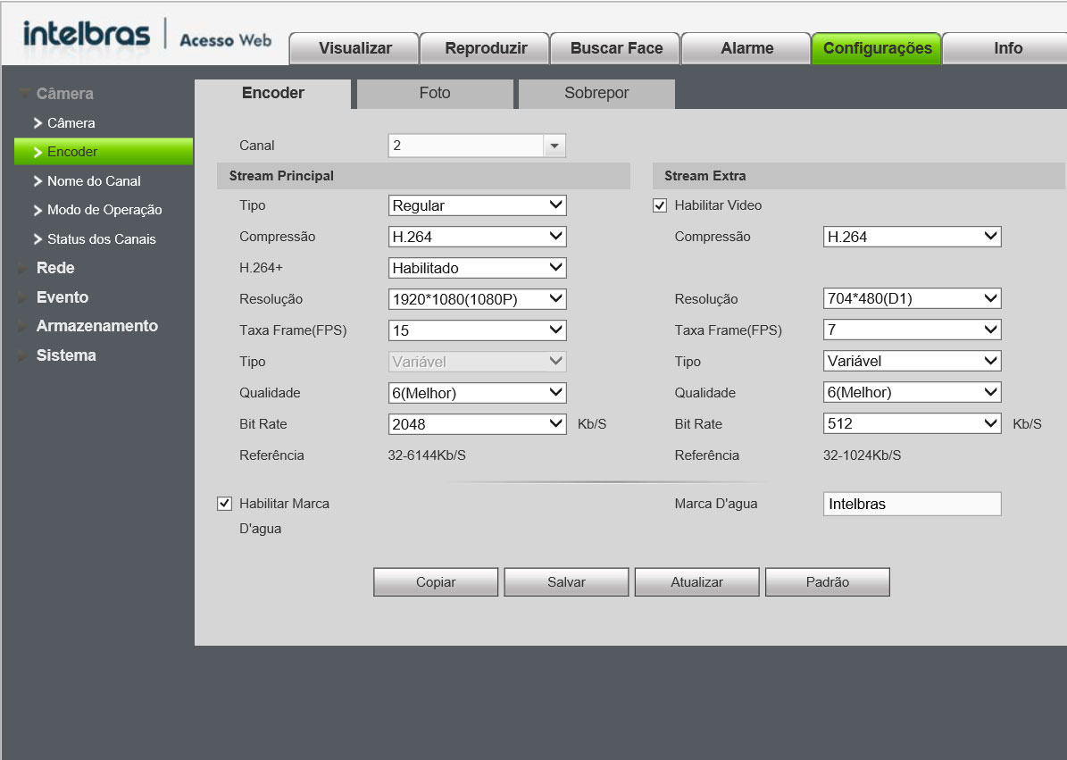1067x760 pixels.
Task: Click the Padrão button
Action: pos(828,582)
